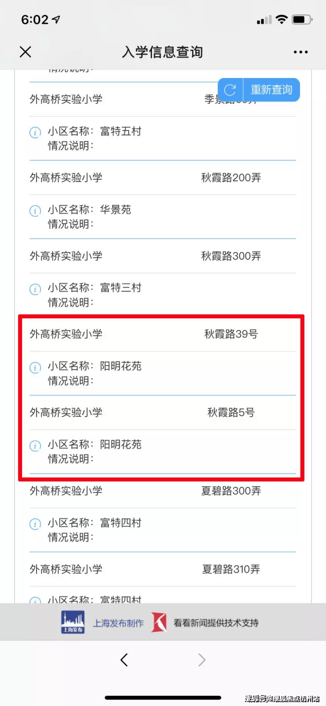326x706 pixels.
Task: Close the 入学信息查询 page with X
Action: pyautogui.click(x=26, y=52)
